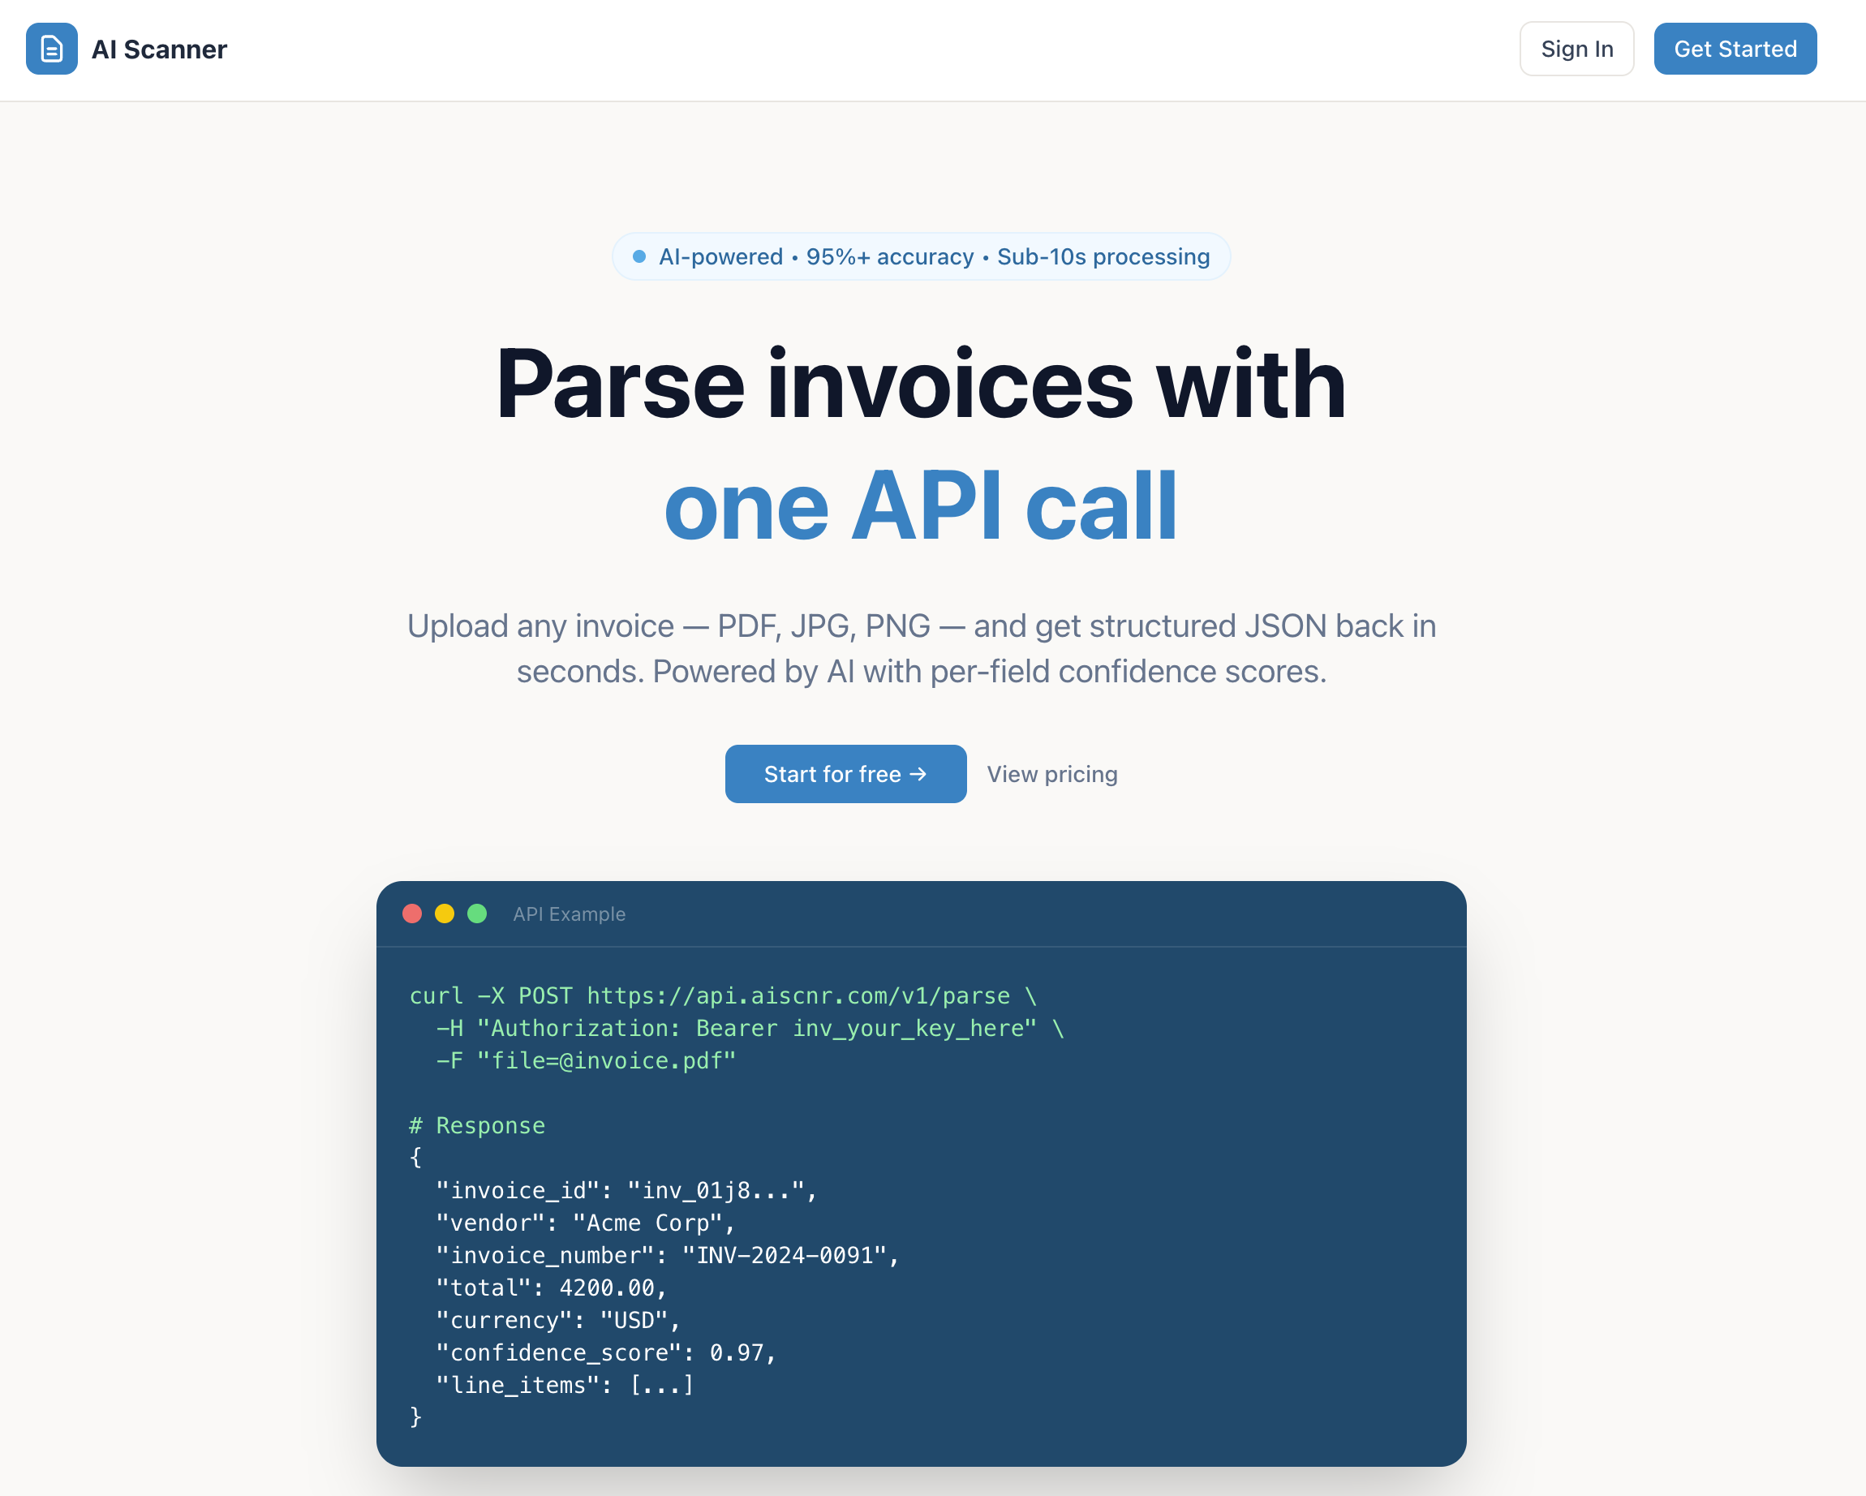This screenshot has width=1866, height=1496.
Task: Click the Get Started button
Action: pos(1735,49)
